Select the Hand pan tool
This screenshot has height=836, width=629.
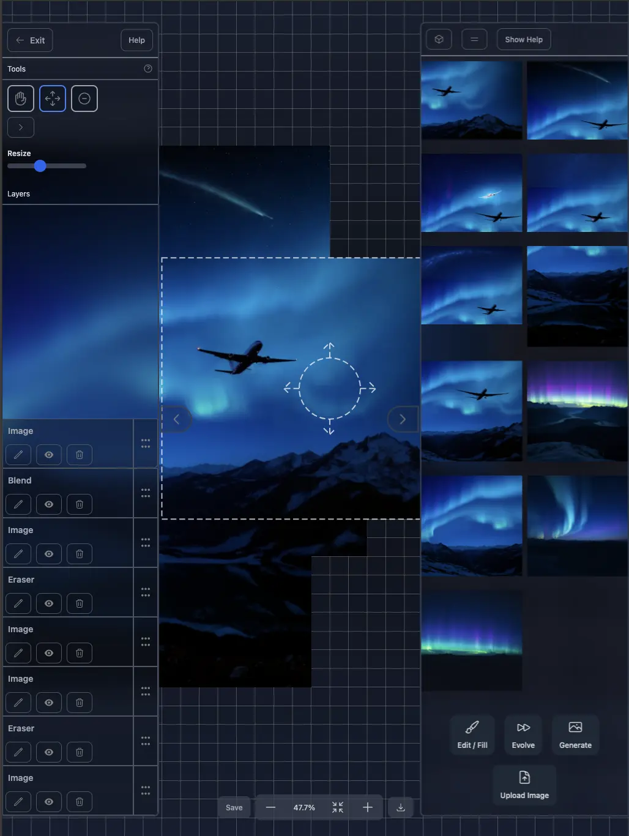20,98
